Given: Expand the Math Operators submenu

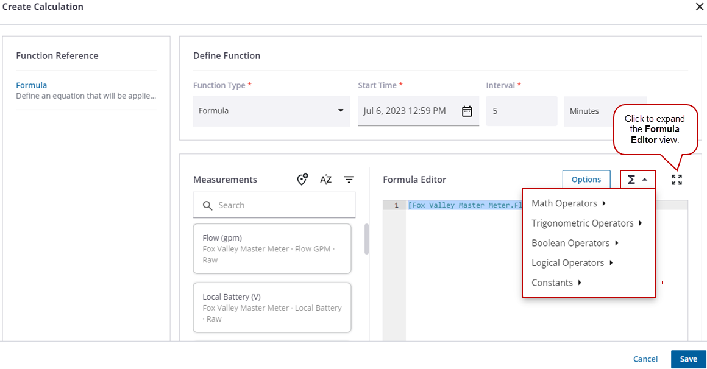Looking at the screenshot, I should 568,203.
